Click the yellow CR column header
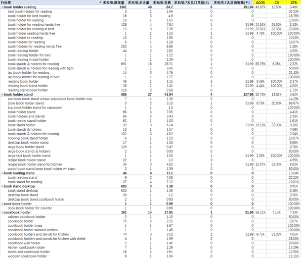This screenshot has width=301, height=258. coord(277,3)
